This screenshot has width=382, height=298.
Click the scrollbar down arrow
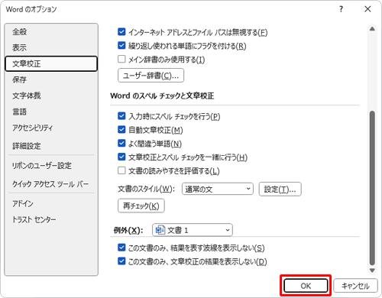[x=372, y=270]
